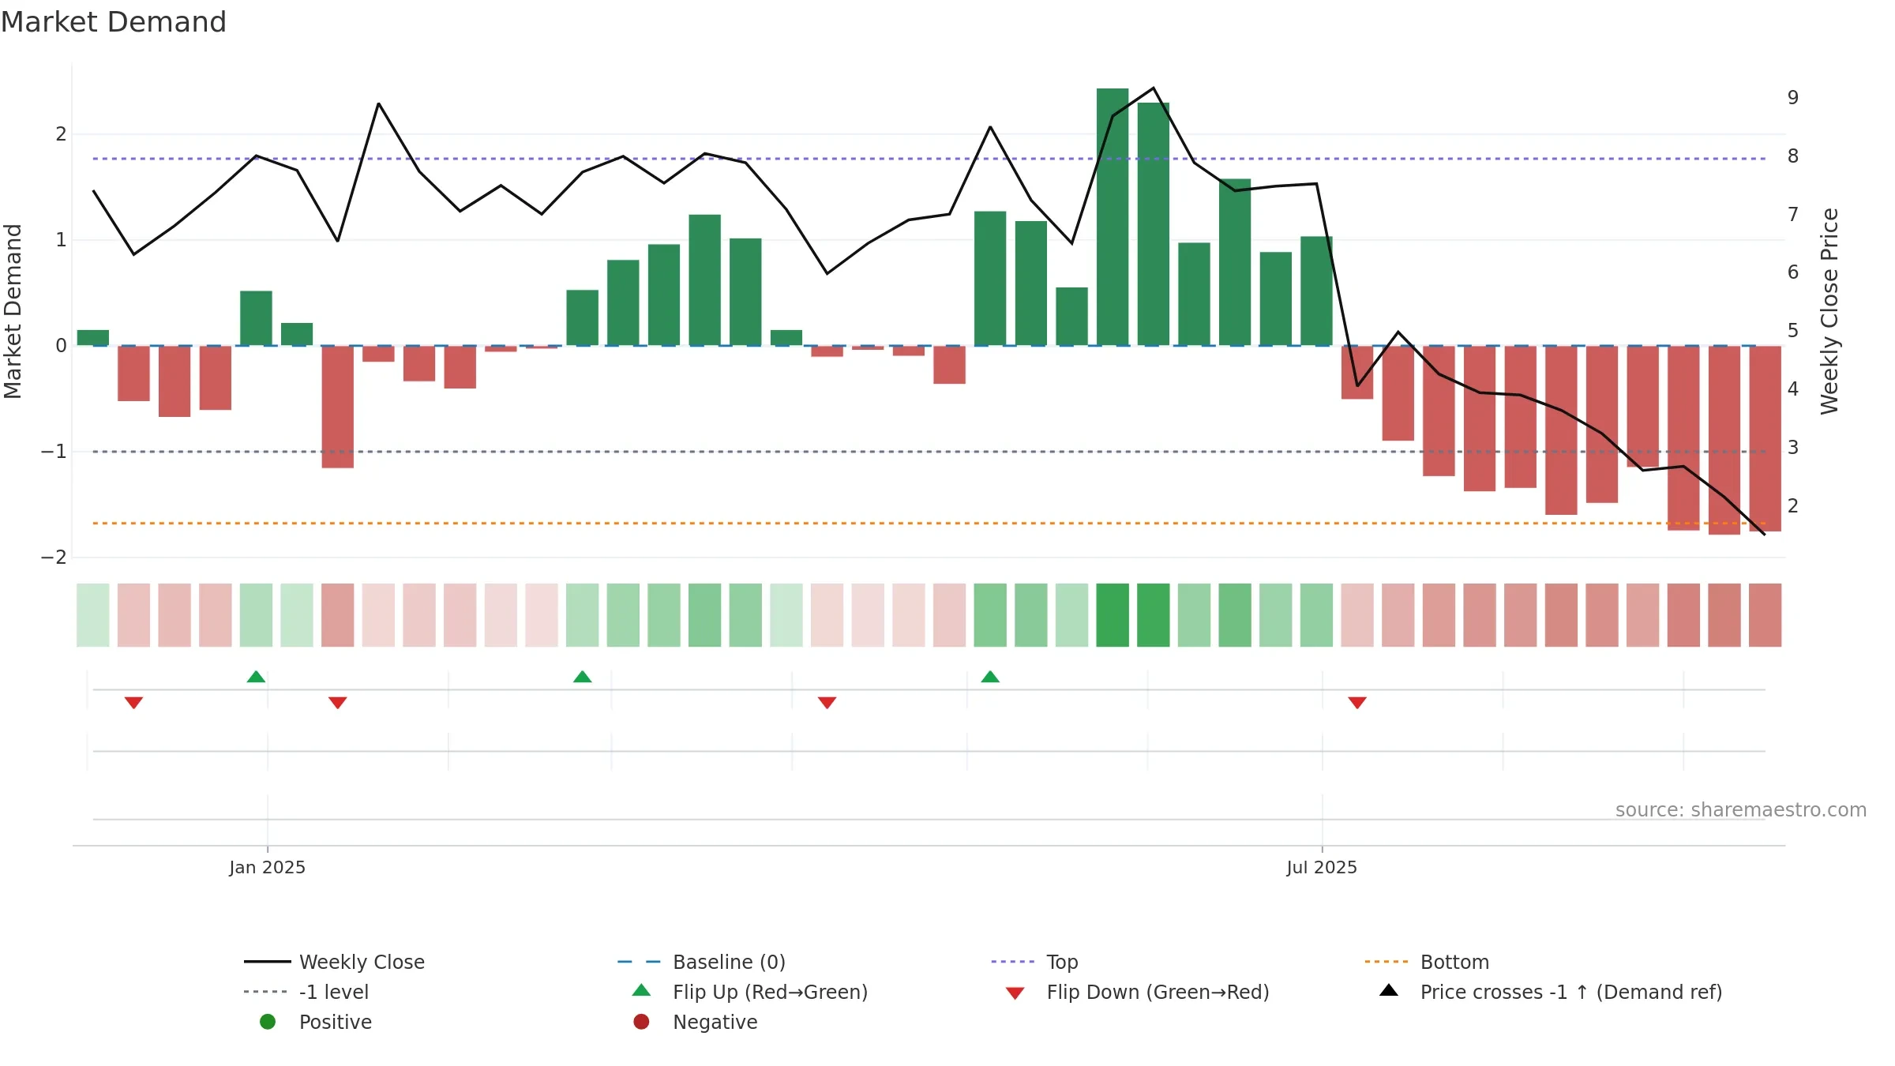Click the Weekly Close Price axis title
The height and width of the screenshot is (1066, 1895).
point(1829,311)
